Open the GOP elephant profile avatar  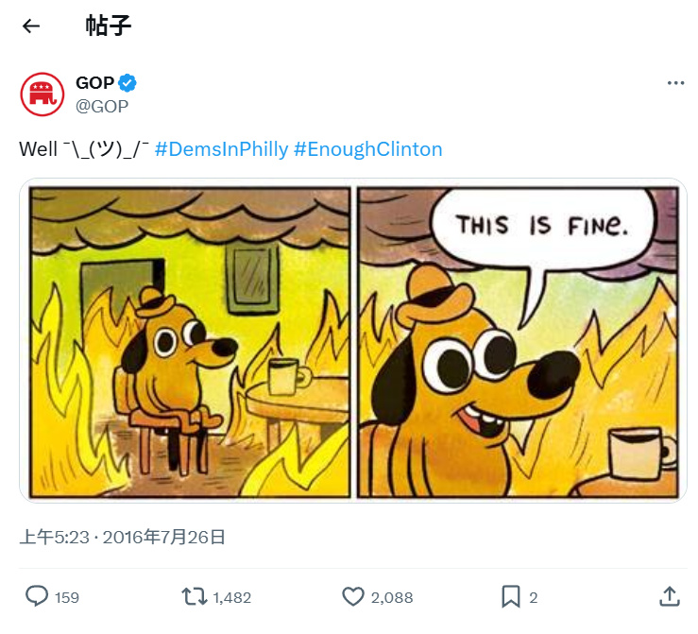tap(42, 94)
